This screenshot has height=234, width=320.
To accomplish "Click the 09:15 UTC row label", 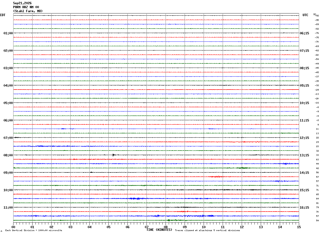I will coord(304,86).
